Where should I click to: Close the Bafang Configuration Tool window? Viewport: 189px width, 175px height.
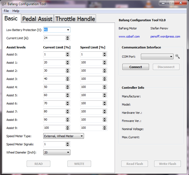181,3
